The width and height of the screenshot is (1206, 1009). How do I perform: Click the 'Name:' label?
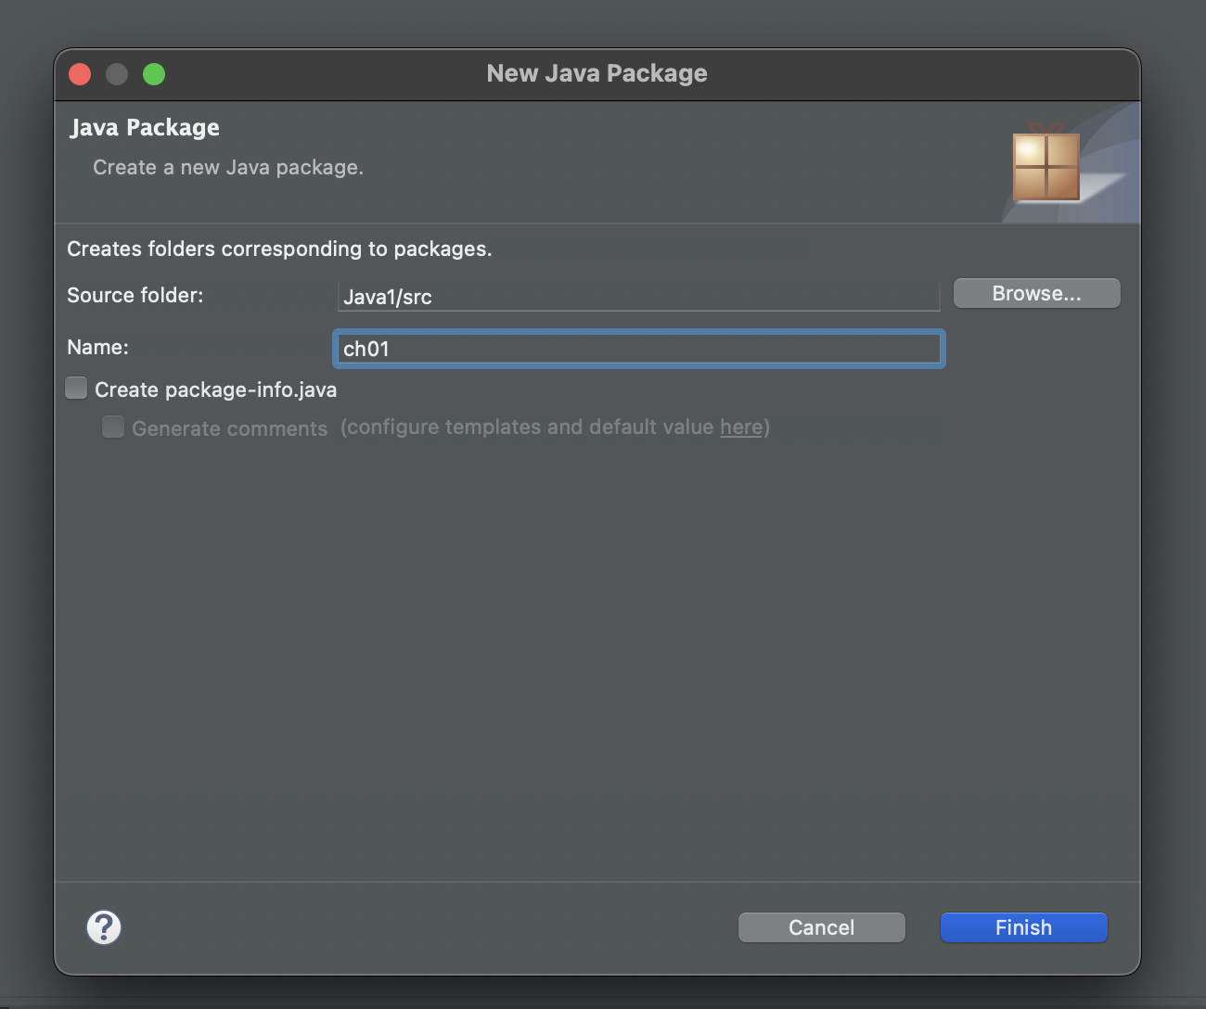click(98, 347)
